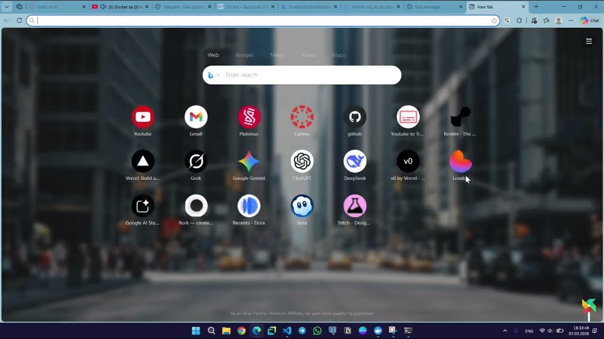Open Windows taskbar Search
This screenshot has width=604, height=339.
point(211,331)
